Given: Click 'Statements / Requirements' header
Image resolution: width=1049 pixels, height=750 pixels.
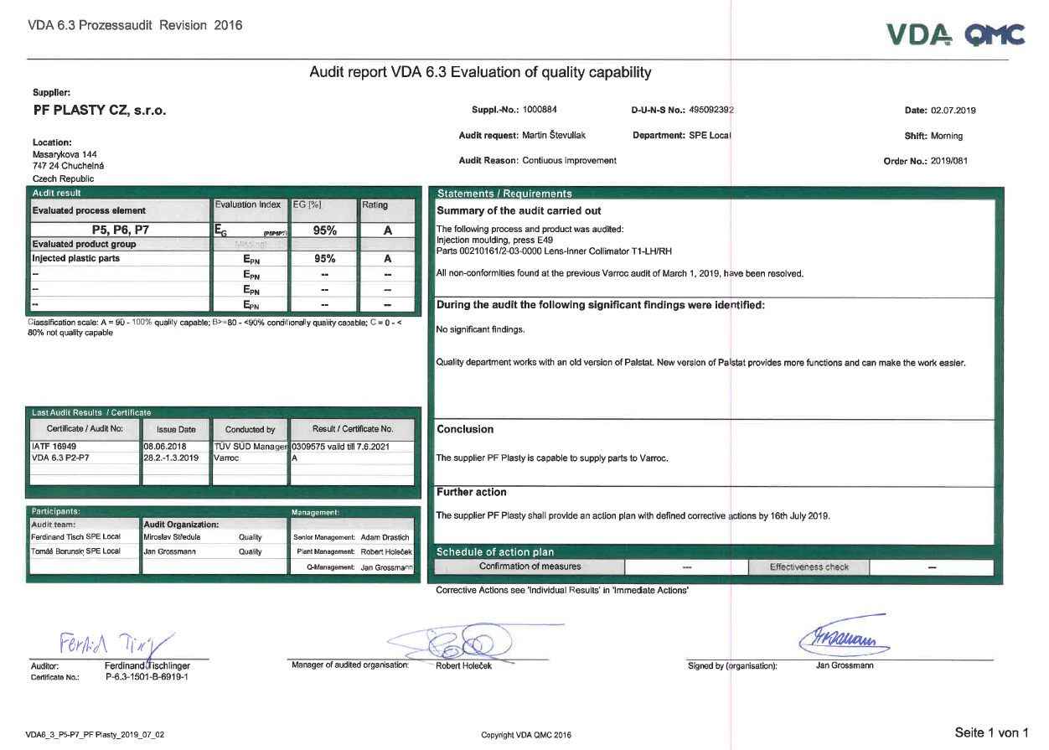Looking at the screenshot, I should (x=504, y=194).
